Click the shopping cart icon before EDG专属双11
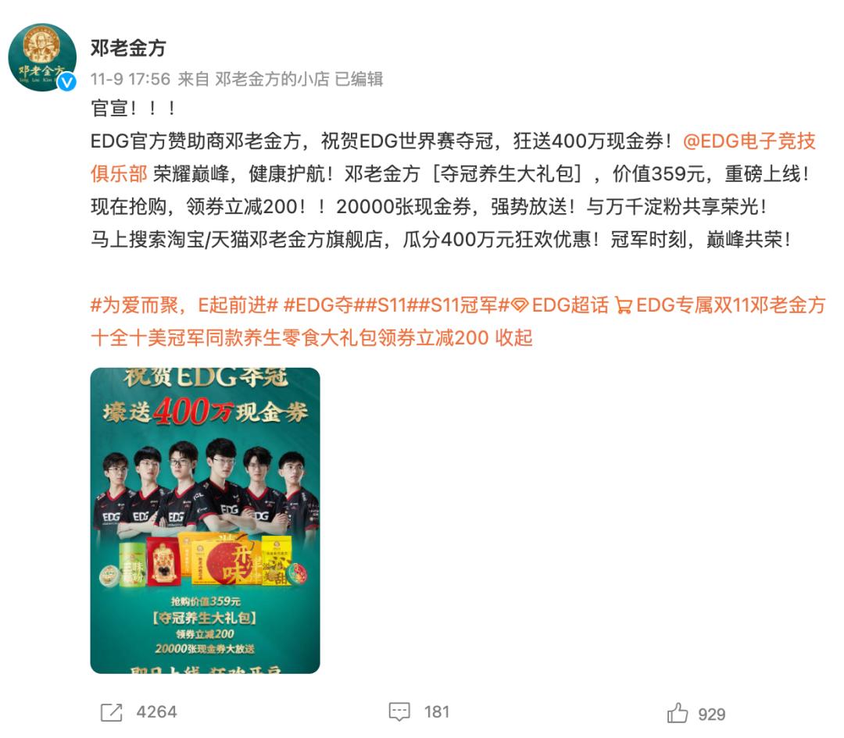This screenshot has width=844, height=738. click(x=624, y=305)
